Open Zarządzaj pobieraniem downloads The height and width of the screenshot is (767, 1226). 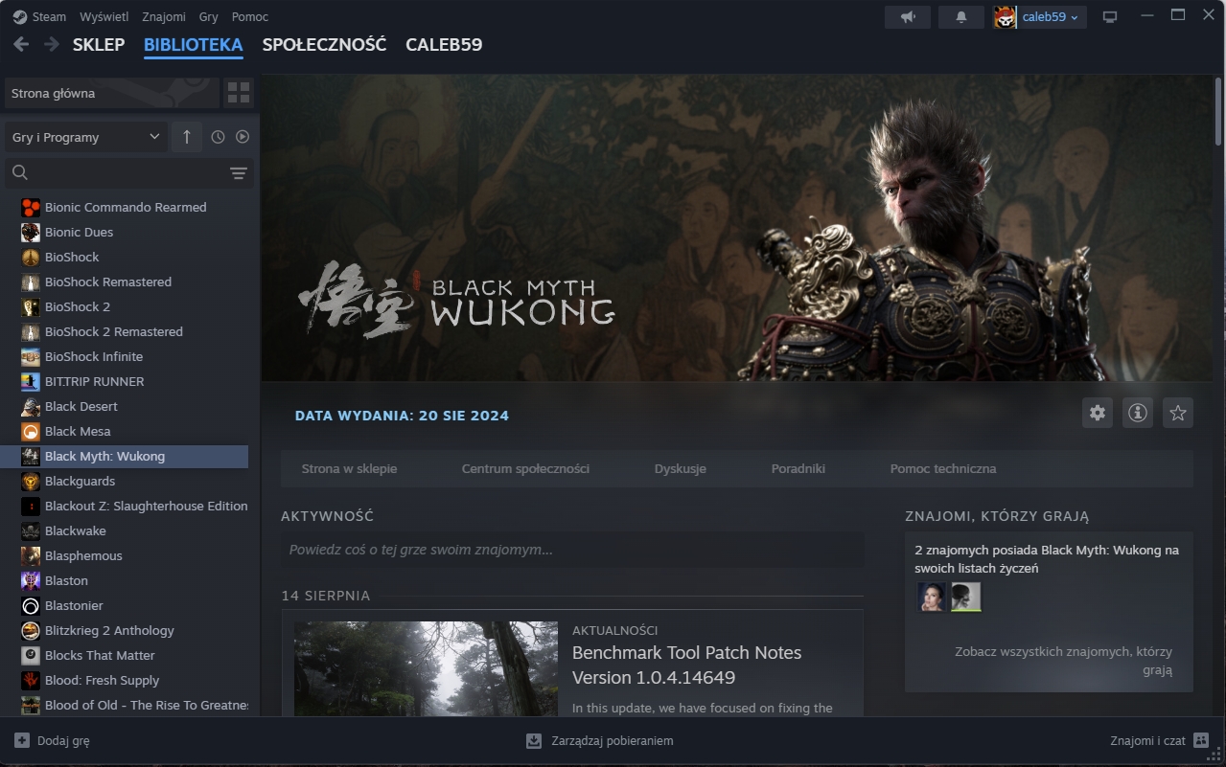pos(600,740)
